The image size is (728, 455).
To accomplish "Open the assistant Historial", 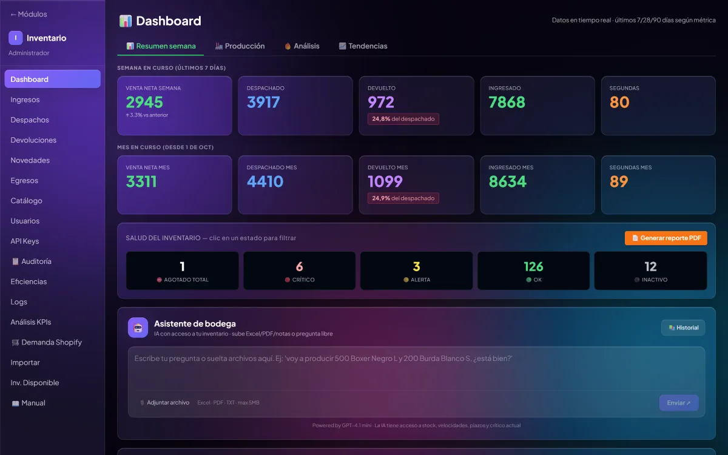I will tap(683, 328).
